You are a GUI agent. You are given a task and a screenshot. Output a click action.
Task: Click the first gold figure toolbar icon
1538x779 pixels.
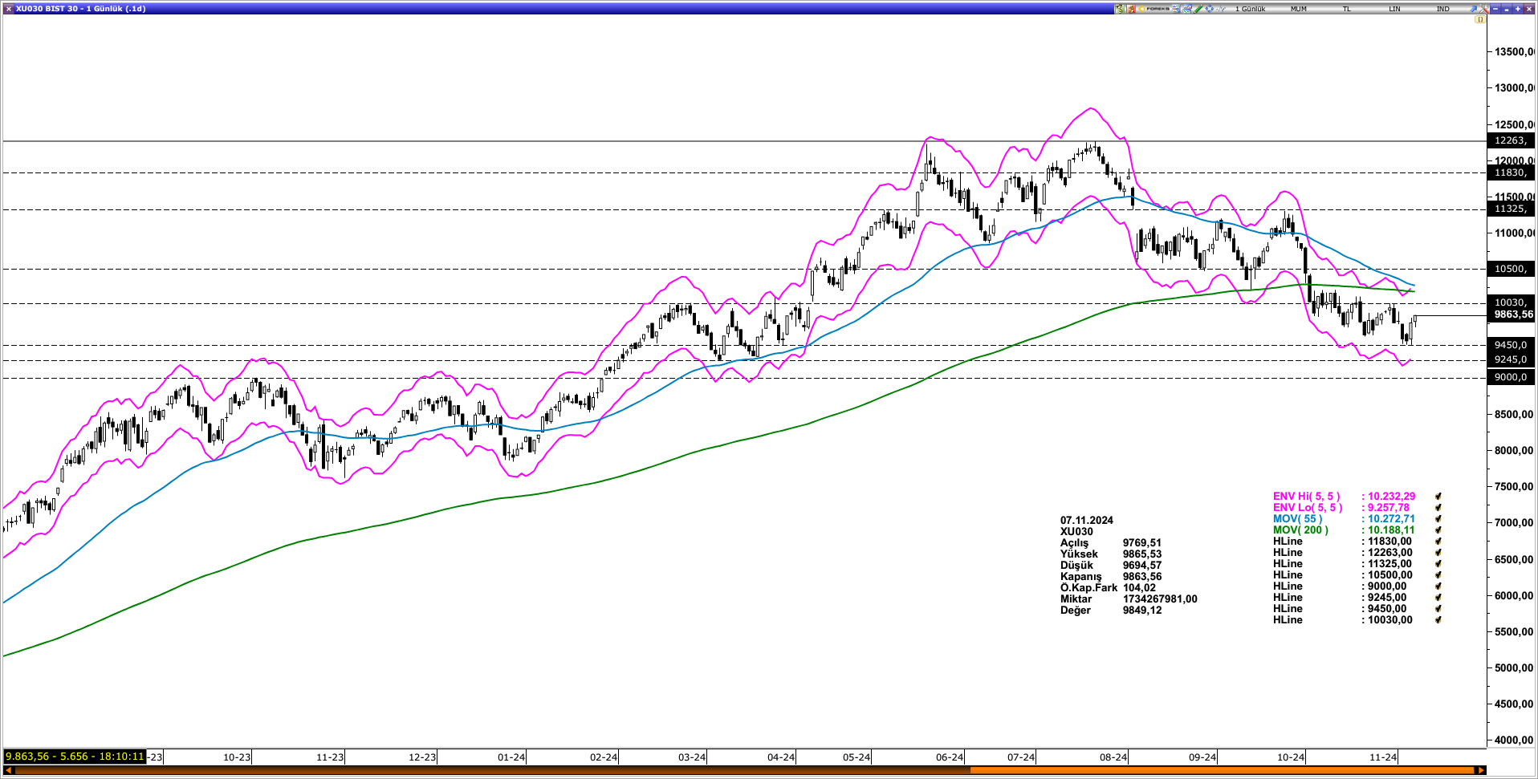tap(1120, 9)
